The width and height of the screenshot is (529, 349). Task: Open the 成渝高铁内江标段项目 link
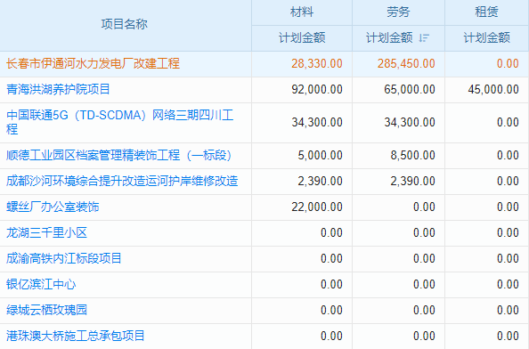coord(64,258)
